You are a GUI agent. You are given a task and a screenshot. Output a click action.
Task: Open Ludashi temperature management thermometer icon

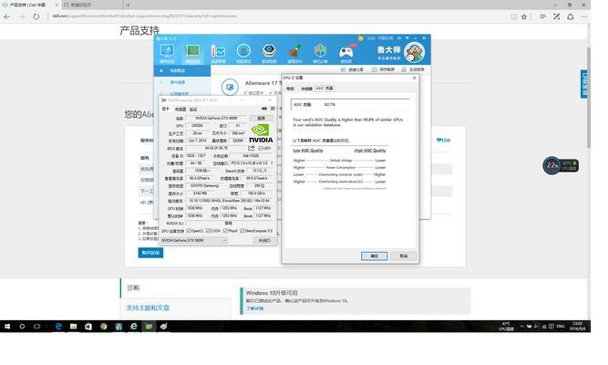(218, 53)
